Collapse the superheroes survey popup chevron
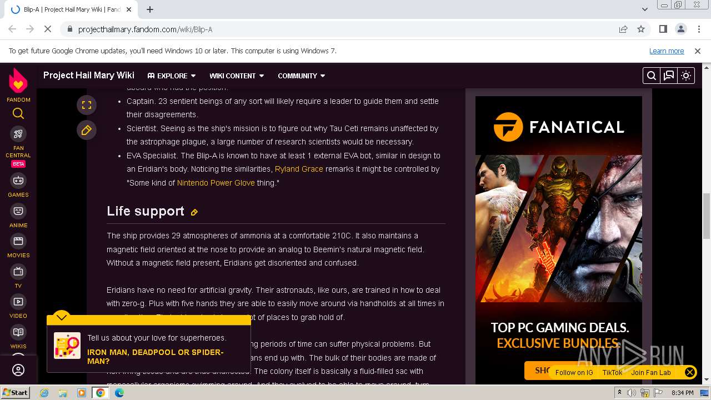 [x=62, y=317]
